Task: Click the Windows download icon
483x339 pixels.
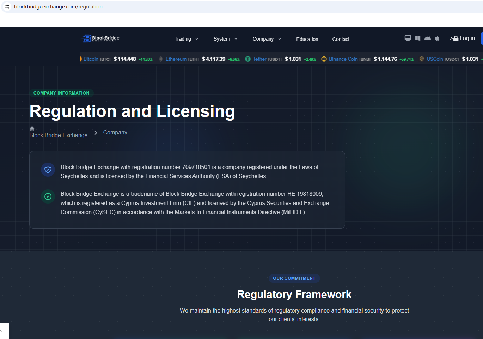Action: pos(417,38)
